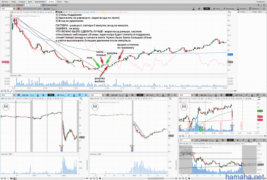Open settings gear on MSI 5m chart
267x180 pixels.
pyautogui.click(x=132, y=95)
